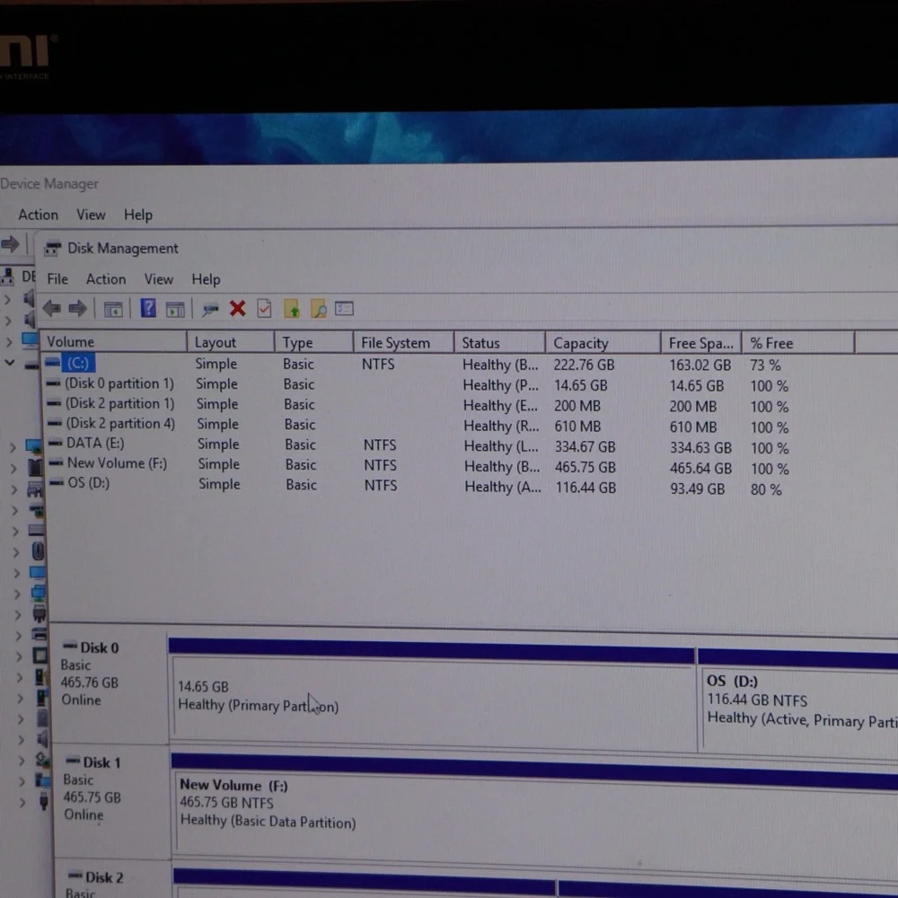Click the Forward arrow in Disk Management toolbar
The width and height of the screenshot is (898, 898).
tap(78, 309)
